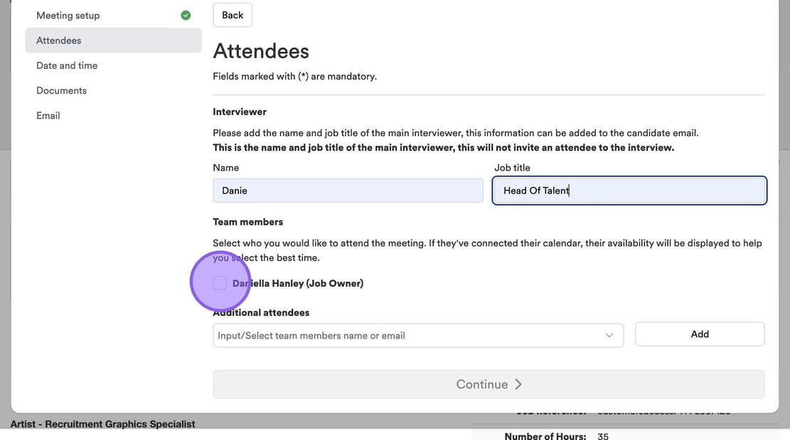
Task: Click the green completed checkmark icon
Action: click(186, 15)
